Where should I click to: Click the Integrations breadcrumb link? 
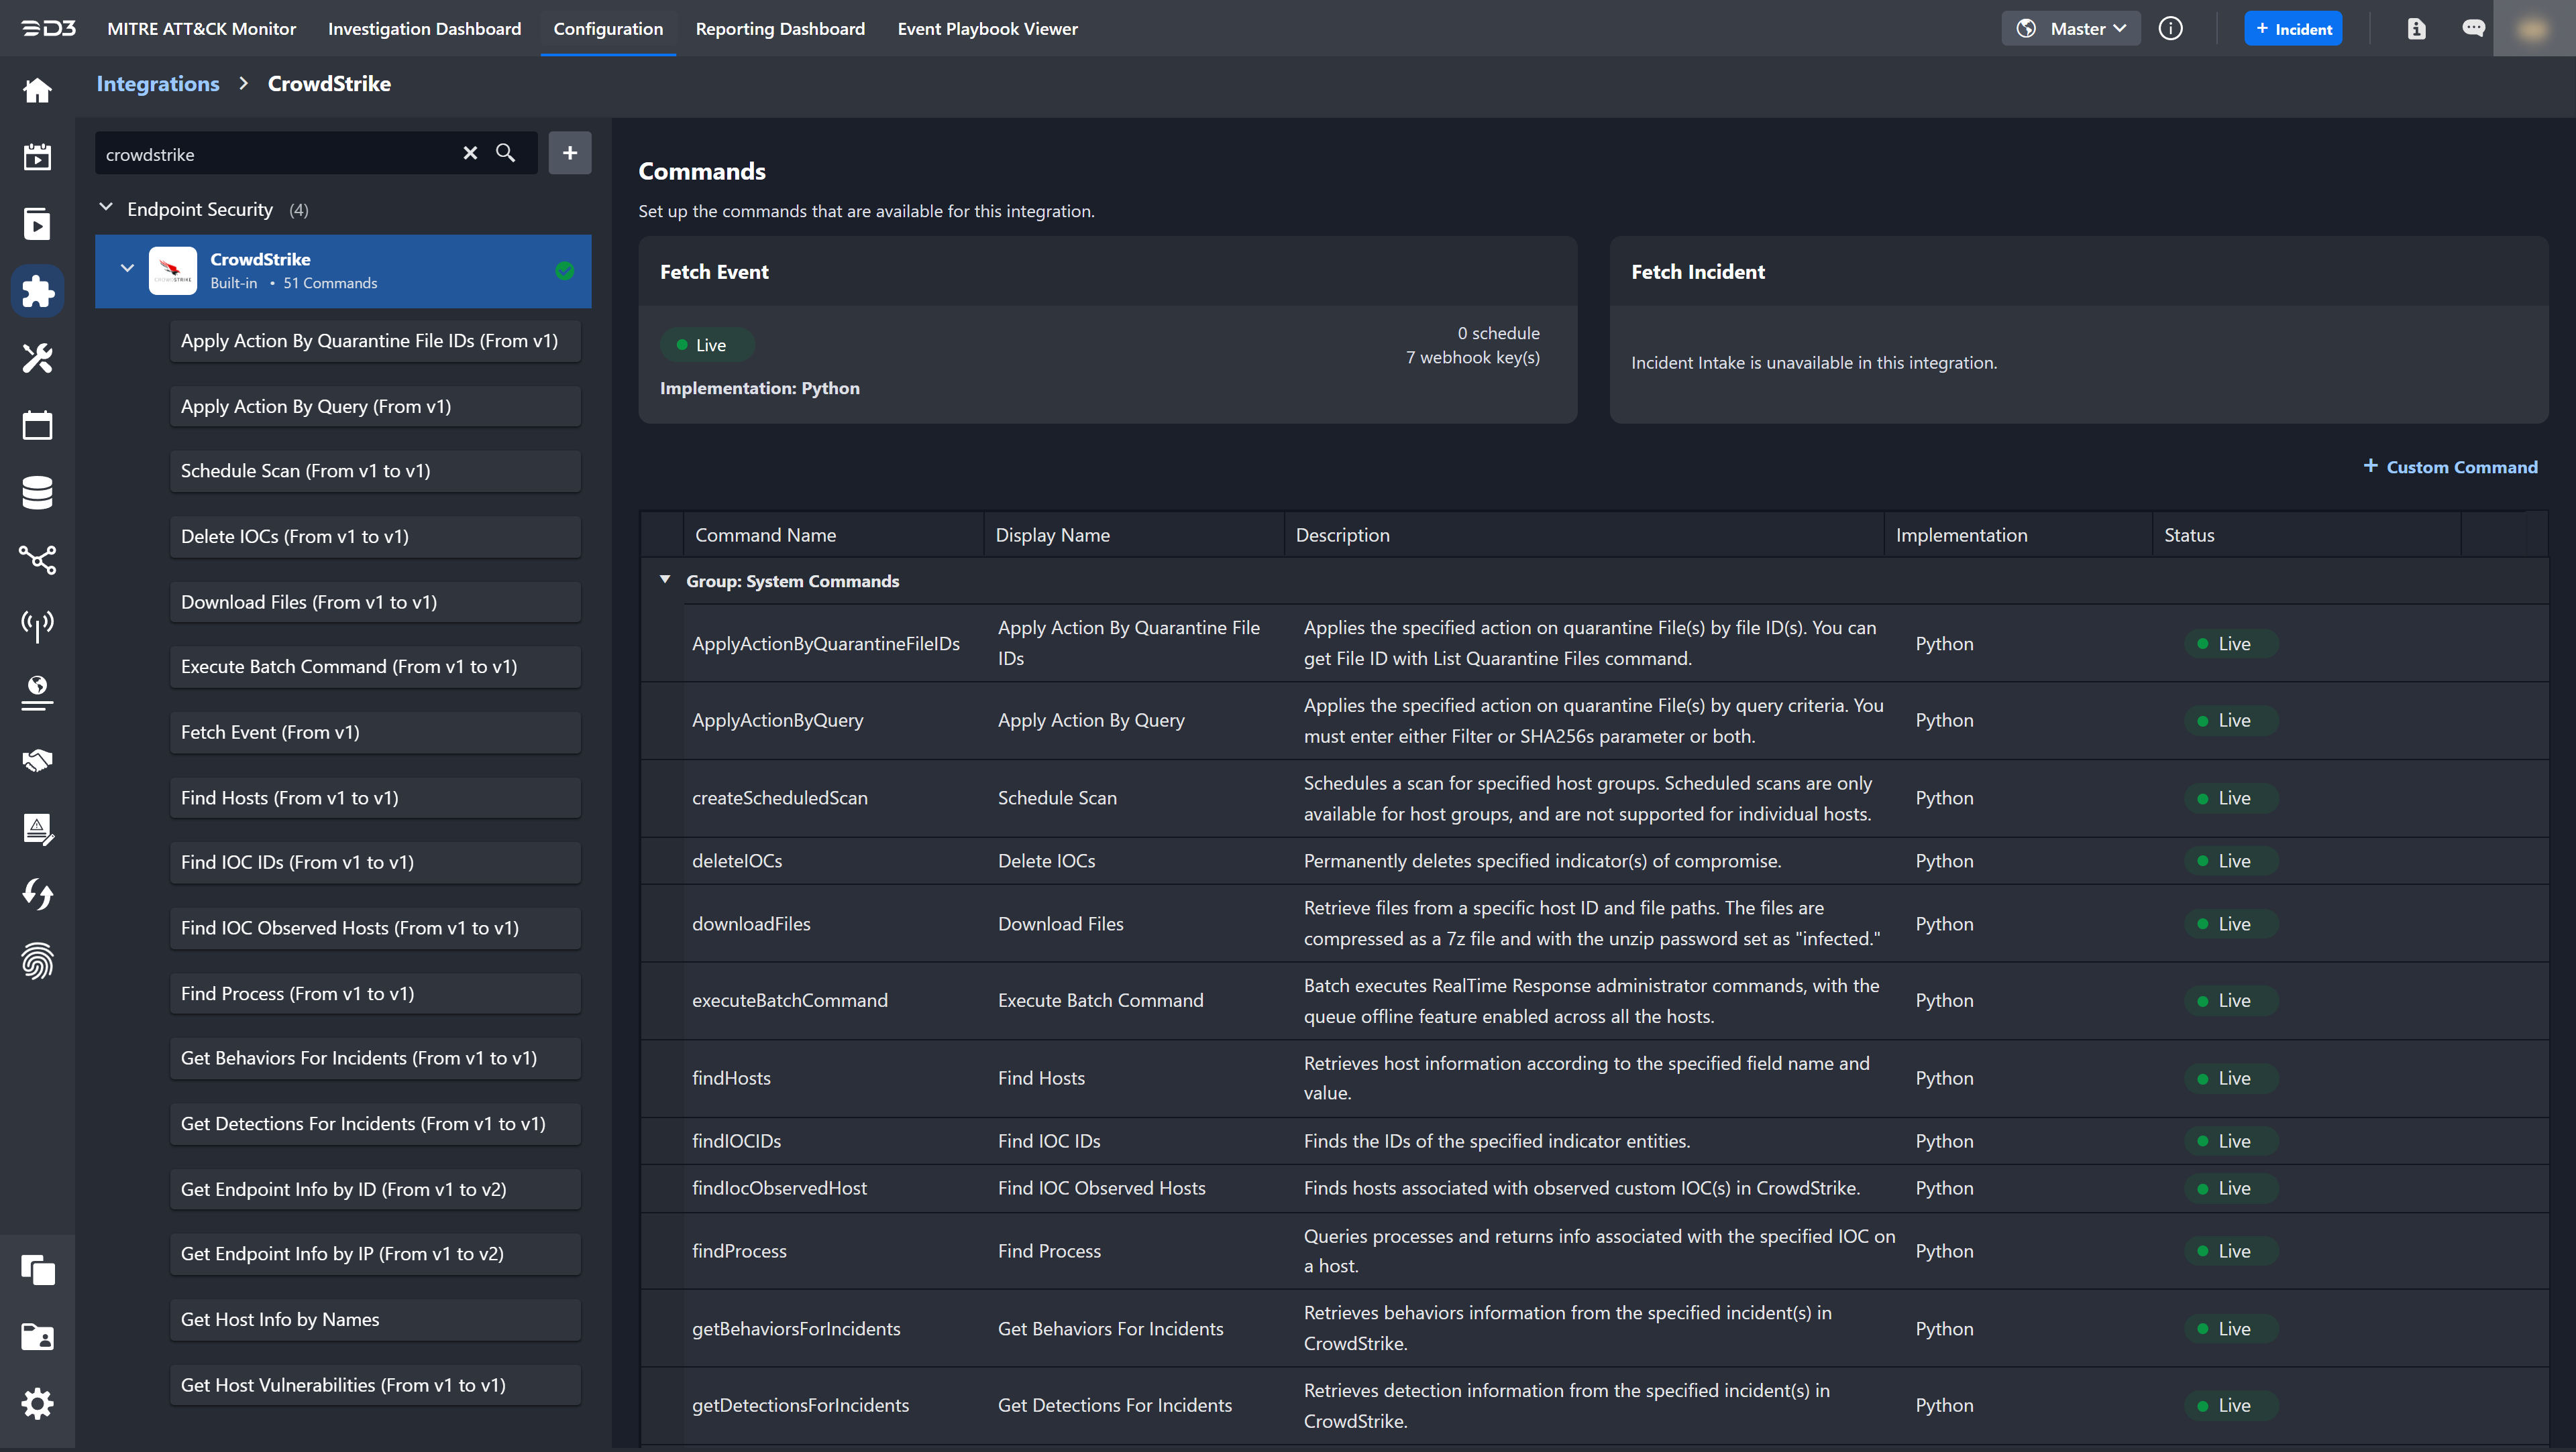click(157, 84)
